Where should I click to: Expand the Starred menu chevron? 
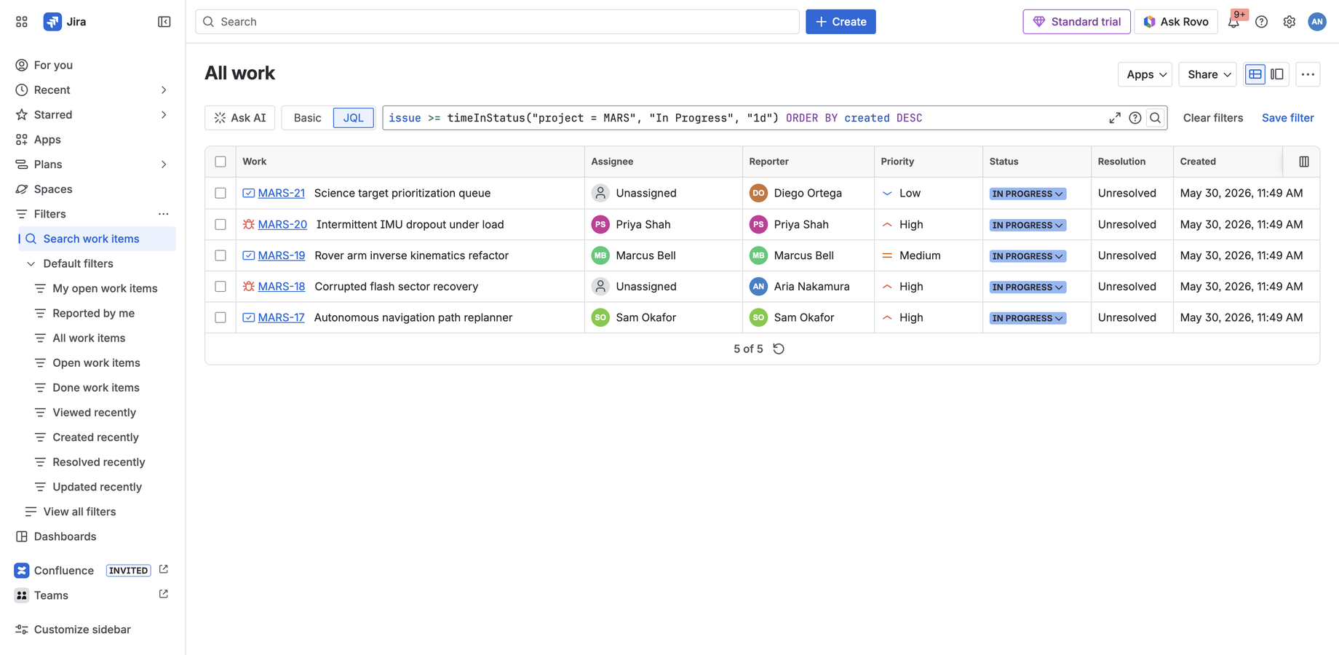(164, 115)
